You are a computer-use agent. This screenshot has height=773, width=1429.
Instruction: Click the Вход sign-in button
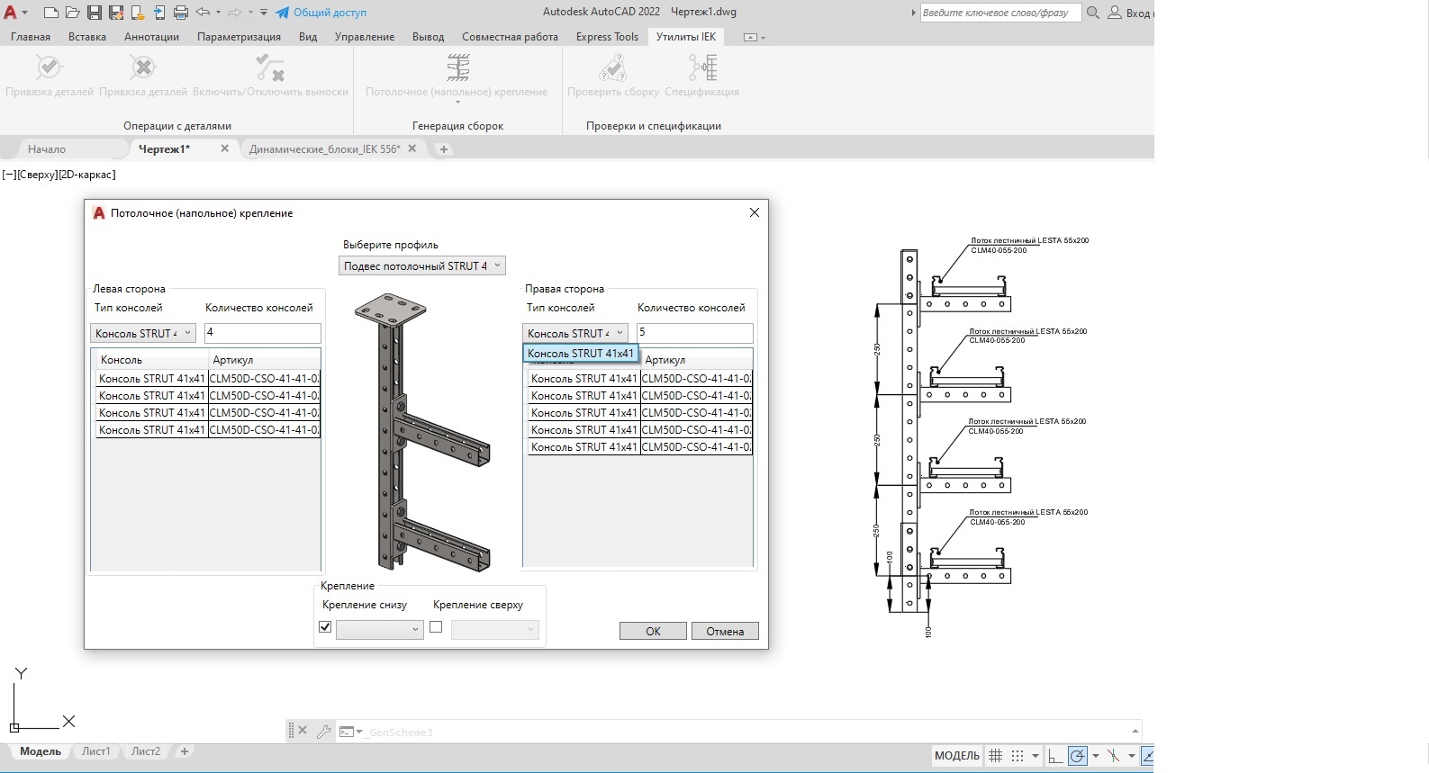coord(1131,13)
